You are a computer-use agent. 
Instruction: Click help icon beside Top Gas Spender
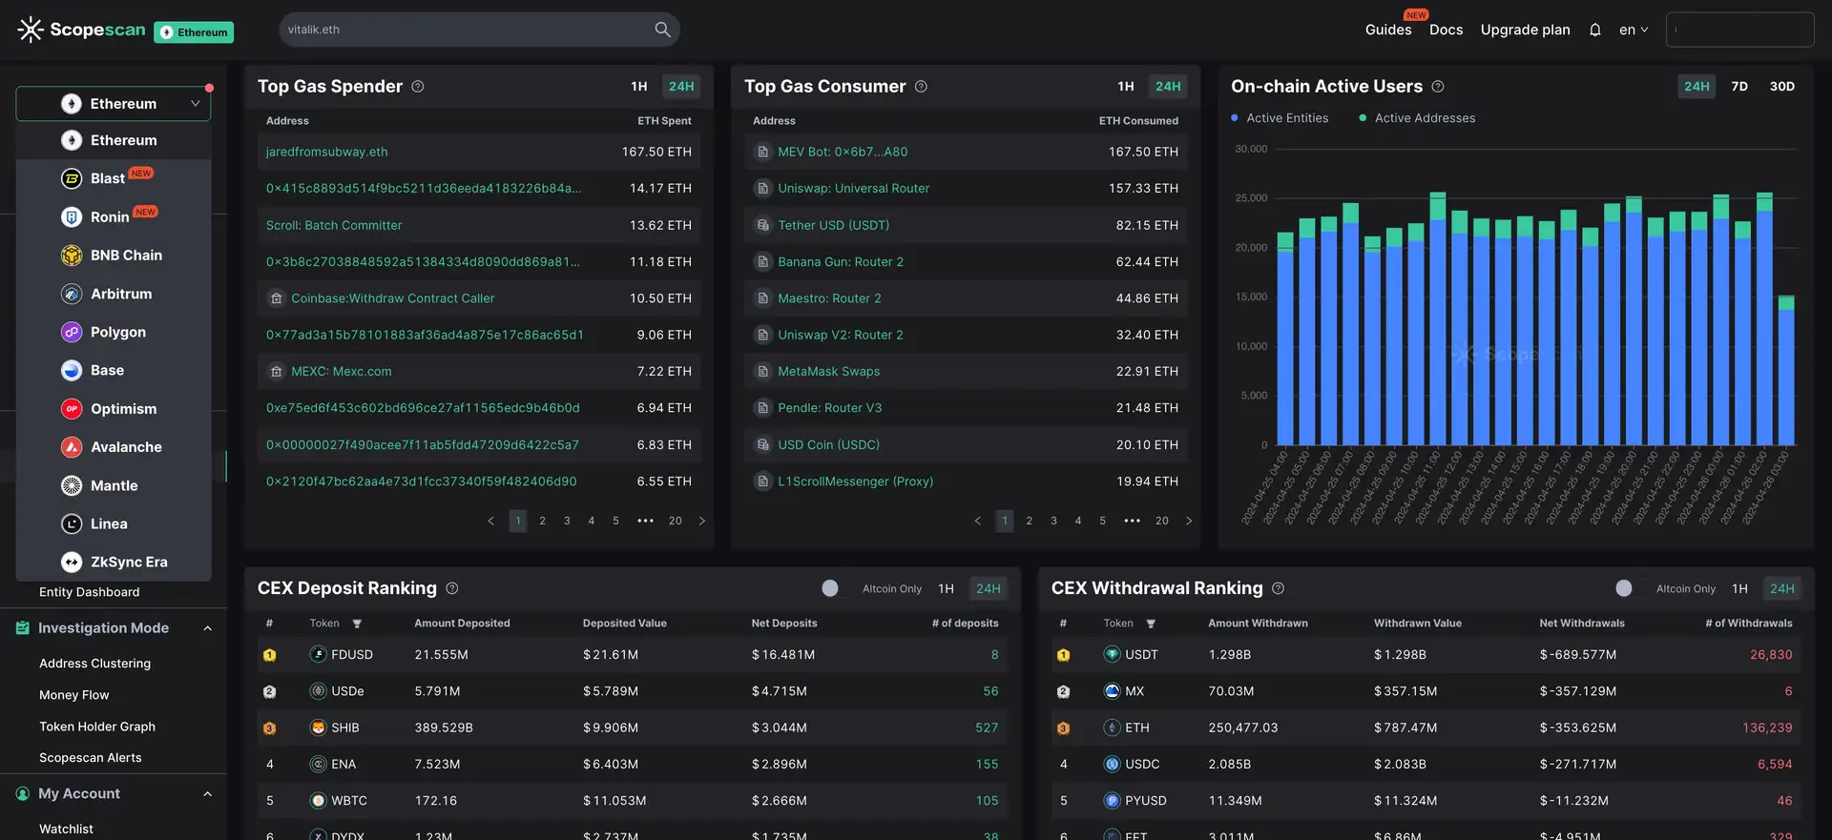[x=418, y=87]
